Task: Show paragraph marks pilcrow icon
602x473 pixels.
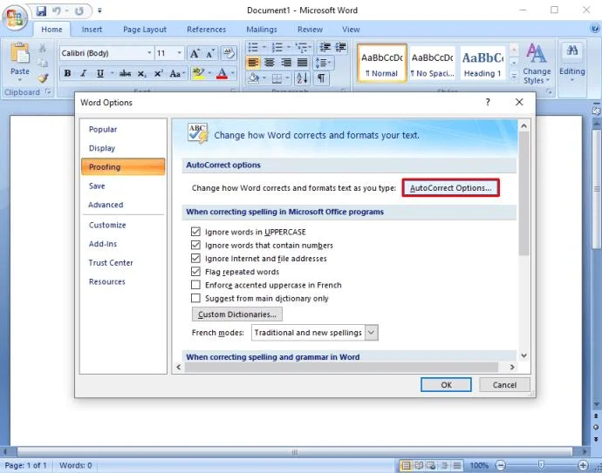Action: pos(321,78)
